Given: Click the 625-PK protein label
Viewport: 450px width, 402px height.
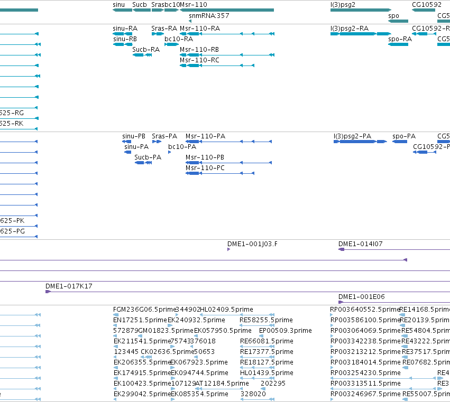Looking at the screenshot, I should (12, 221).
